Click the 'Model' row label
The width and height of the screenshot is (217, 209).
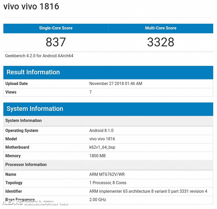pyautogui.click(x=11, y=139)
